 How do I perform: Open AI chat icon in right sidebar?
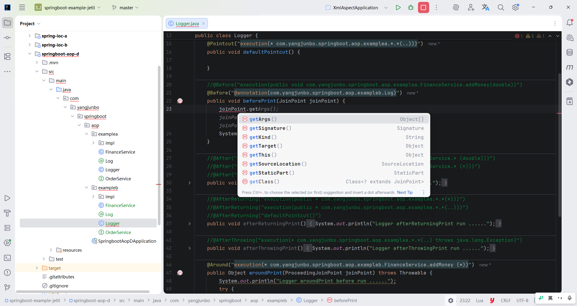[569, 38]
